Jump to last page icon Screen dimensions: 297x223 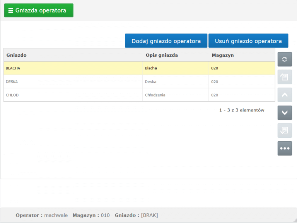[285, 130]
